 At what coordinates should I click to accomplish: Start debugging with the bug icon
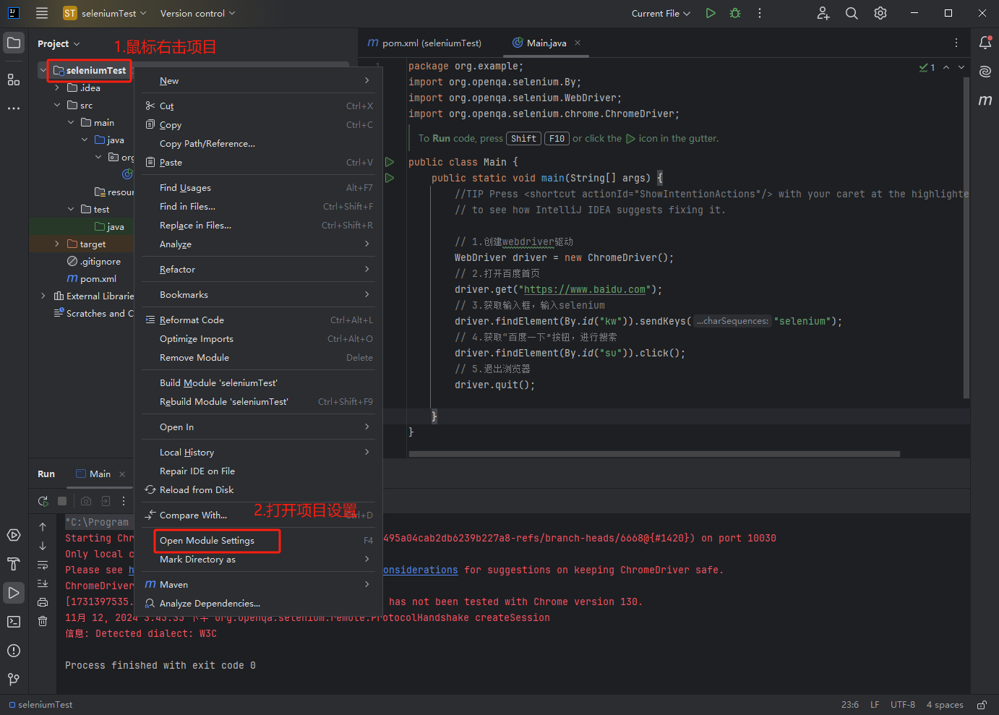pos(735,13)
